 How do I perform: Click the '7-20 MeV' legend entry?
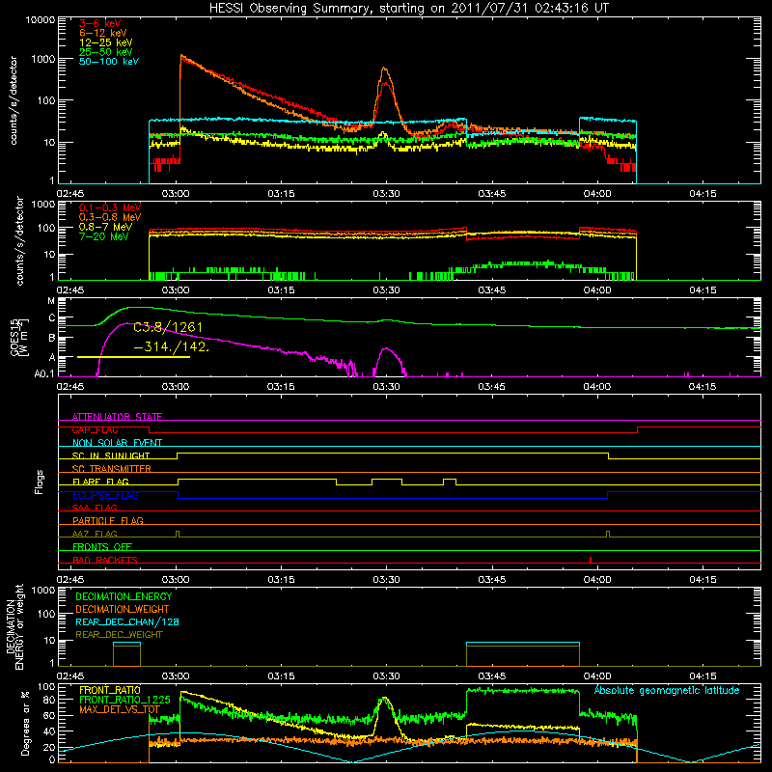(x=104, y=236)
